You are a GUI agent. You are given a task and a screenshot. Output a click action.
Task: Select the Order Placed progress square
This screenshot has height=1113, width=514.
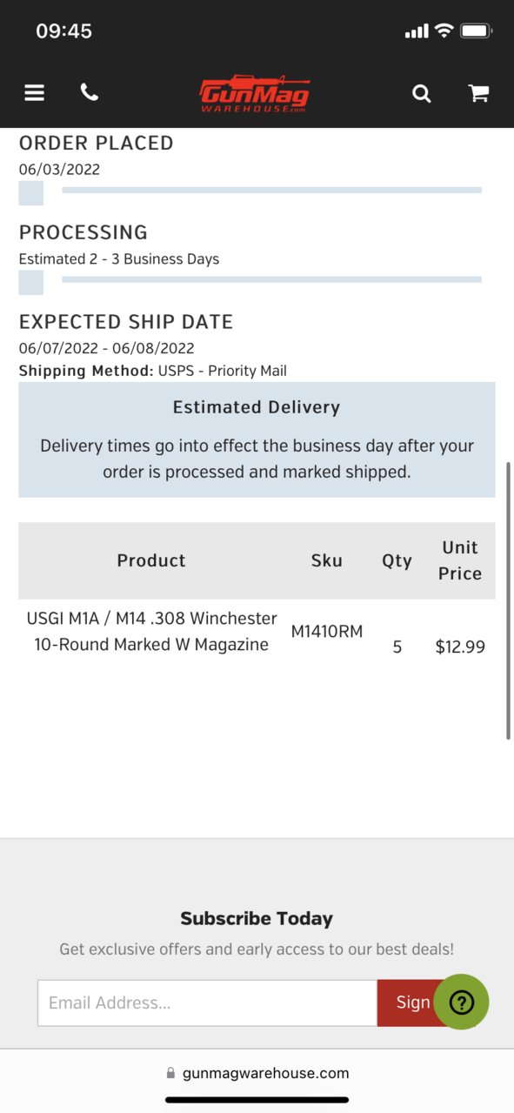click(x=31, y=193)
